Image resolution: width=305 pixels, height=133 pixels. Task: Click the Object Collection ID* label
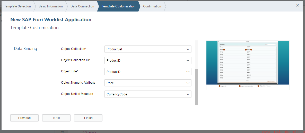(x=76, y=60)
